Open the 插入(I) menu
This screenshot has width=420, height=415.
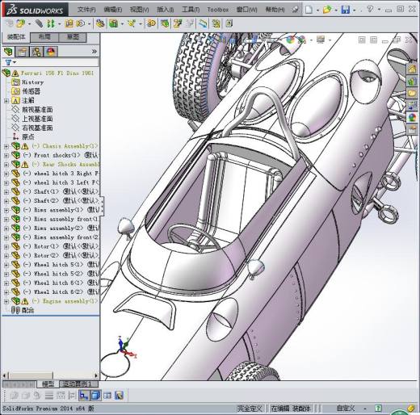point(165,10)
